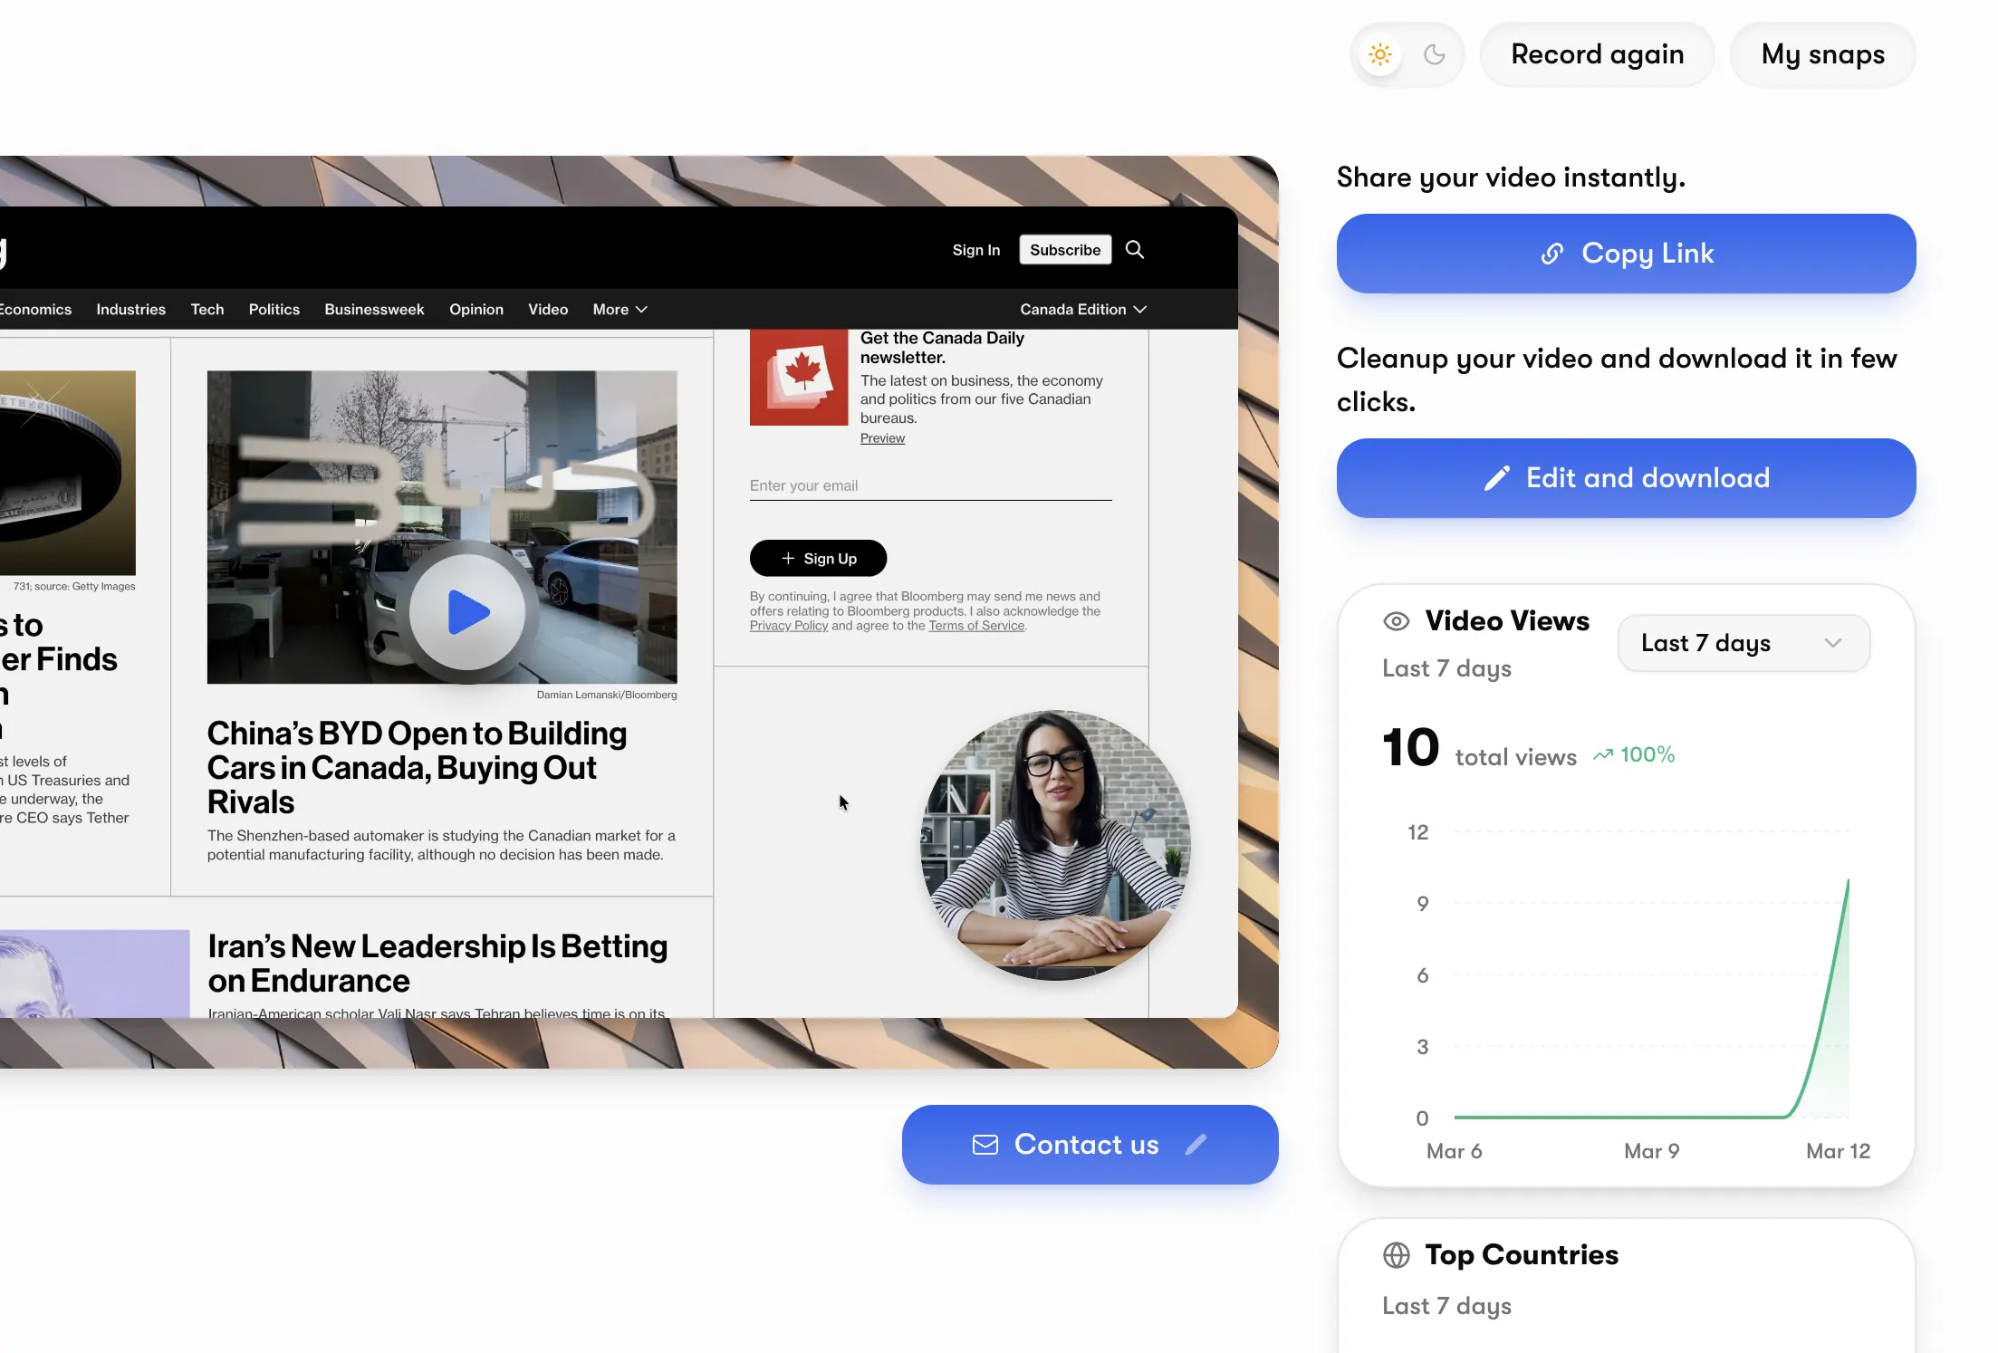The width and height of the screenshot is (1998, 1353).
Task: Click the Enter your email field
Action: tap(930, 486)
